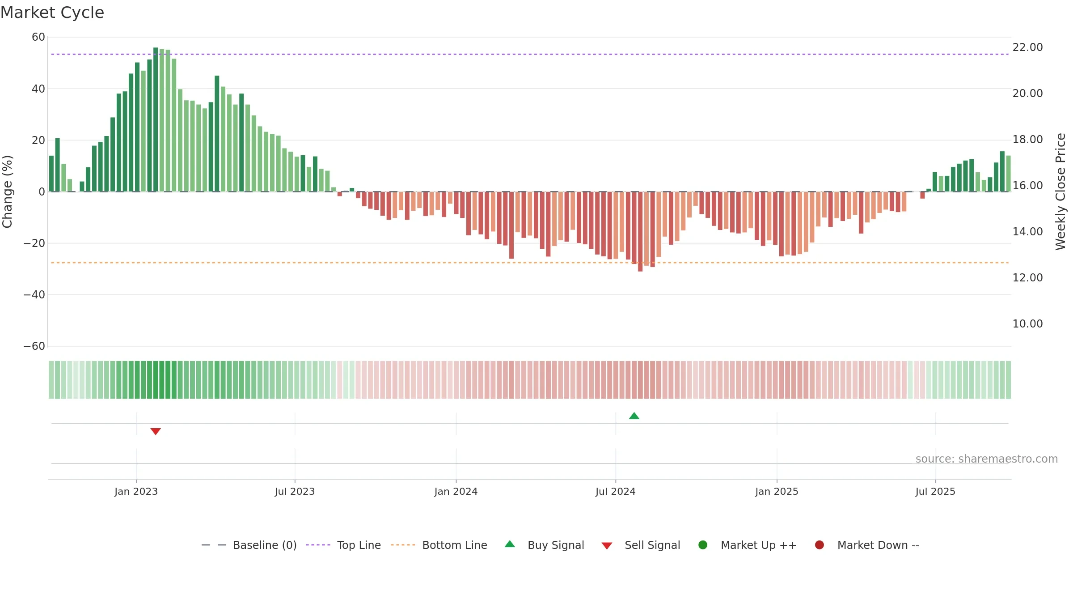Toggle the Buy Signal legend entry
Screen dimensions: 1073x604
tap(544, 545)
